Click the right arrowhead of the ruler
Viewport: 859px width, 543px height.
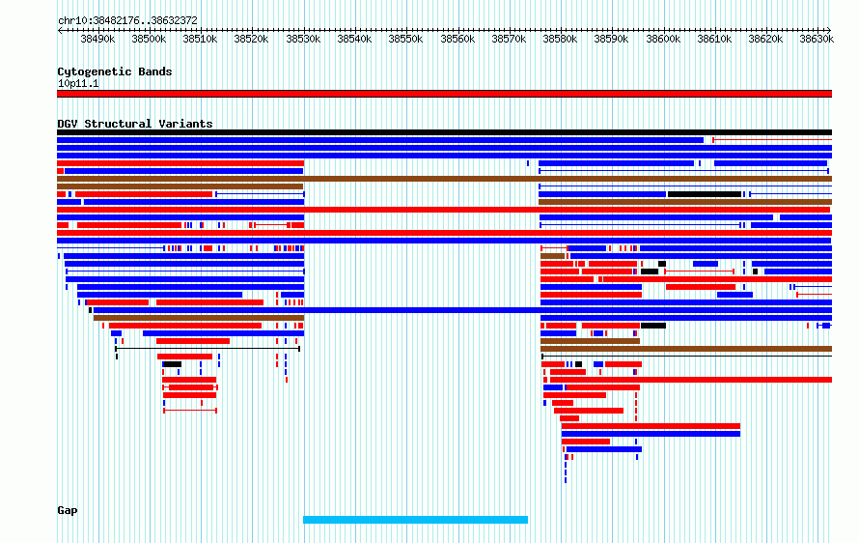tap(829, 31)
